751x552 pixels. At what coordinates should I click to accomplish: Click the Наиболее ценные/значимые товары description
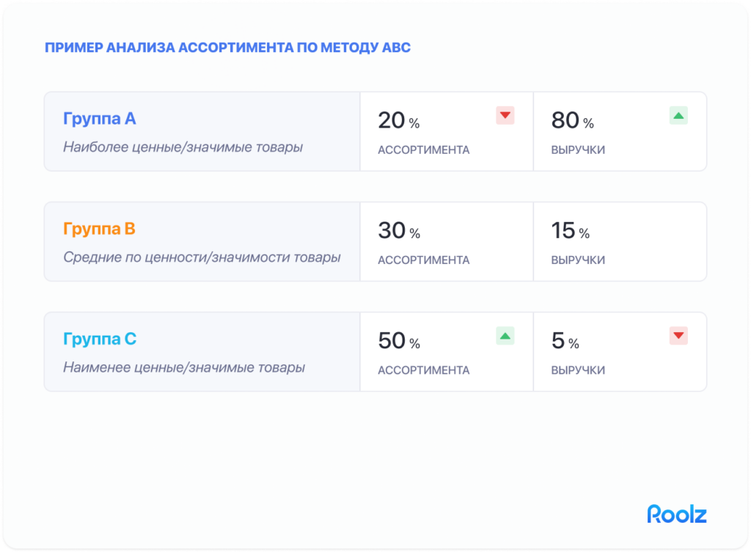pyautogui.click(x=183, y=147)
